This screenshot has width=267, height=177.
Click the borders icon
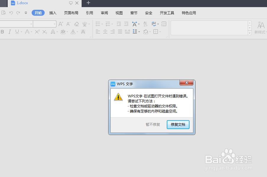156,32
